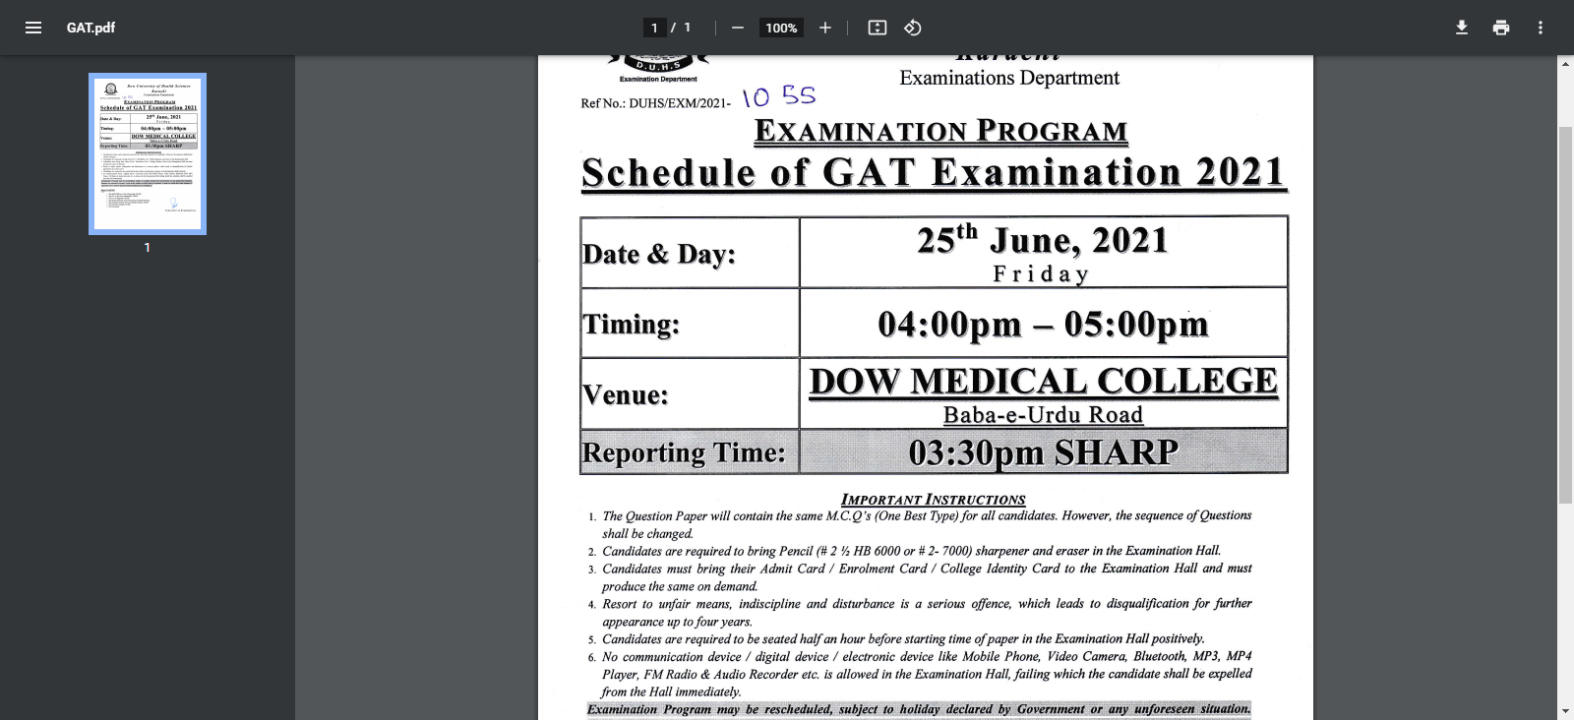This screenshot has height=720, width=1574.
Task: Click the 'Examinations Department' heading text
Action: [1009, 78]
